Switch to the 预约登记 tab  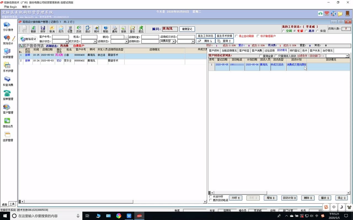click(295, 51)
